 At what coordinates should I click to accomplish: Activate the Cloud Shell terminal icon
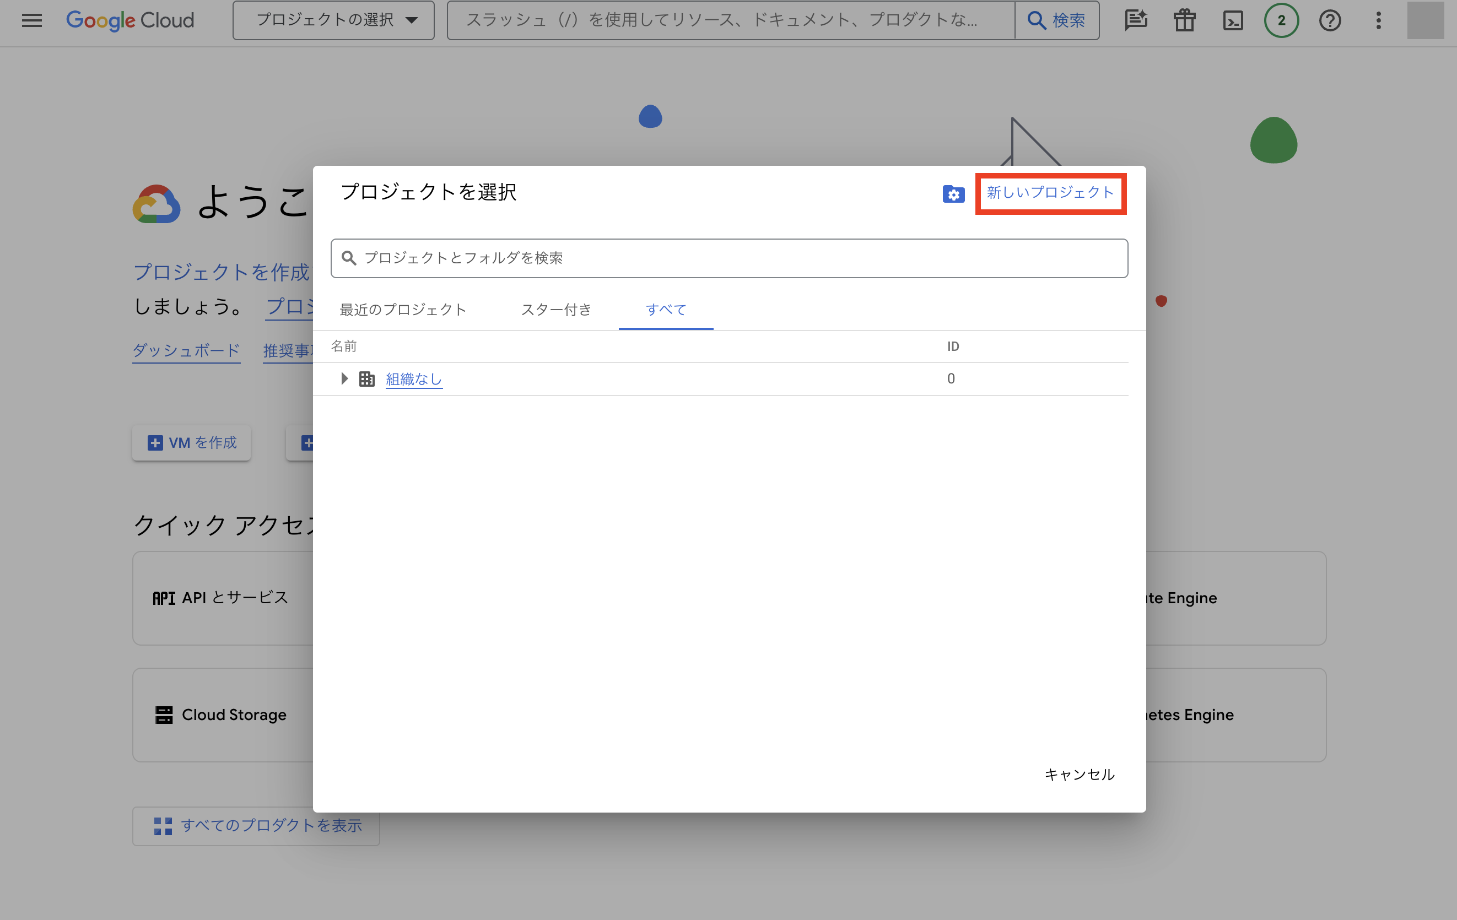tap(1233, 20)
